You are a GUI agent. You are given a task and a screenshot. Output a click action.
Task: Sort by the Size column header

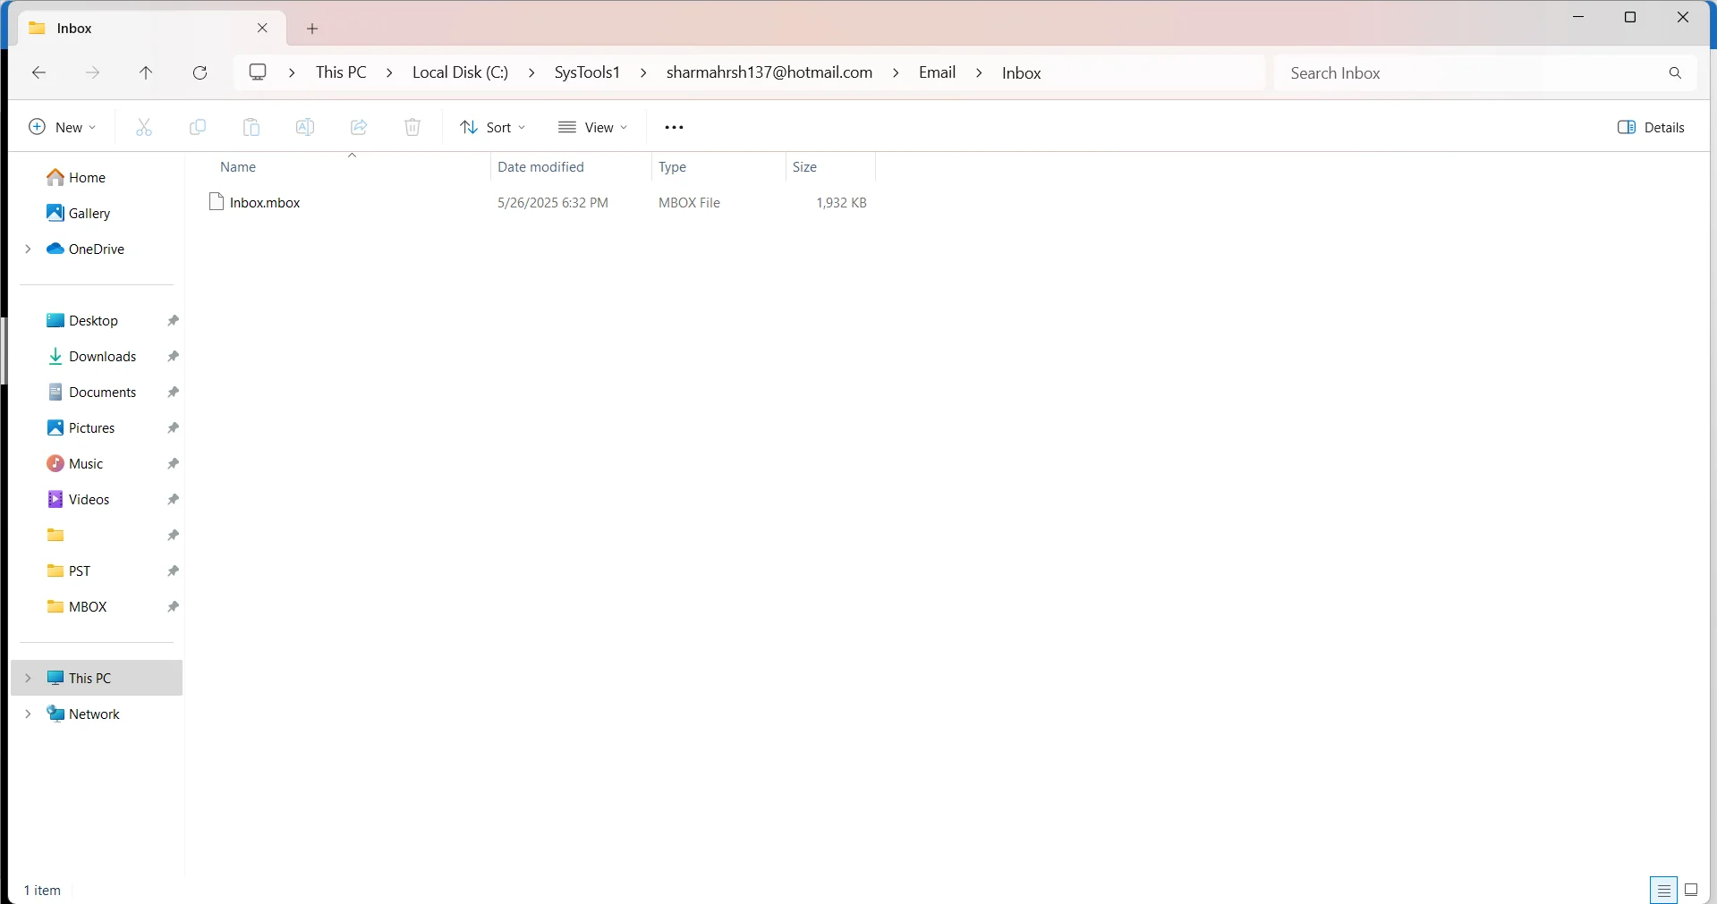[830, 167]
